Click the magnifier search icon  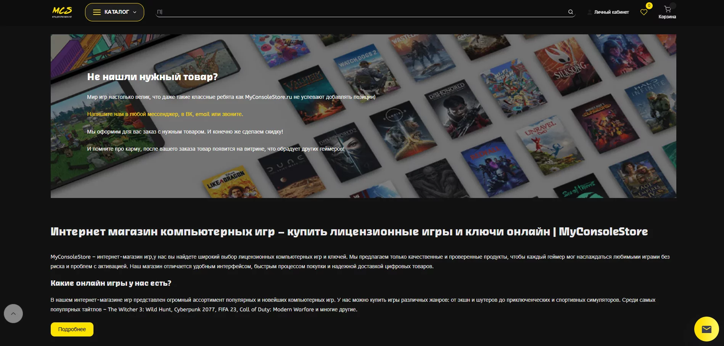pos(571,12)
